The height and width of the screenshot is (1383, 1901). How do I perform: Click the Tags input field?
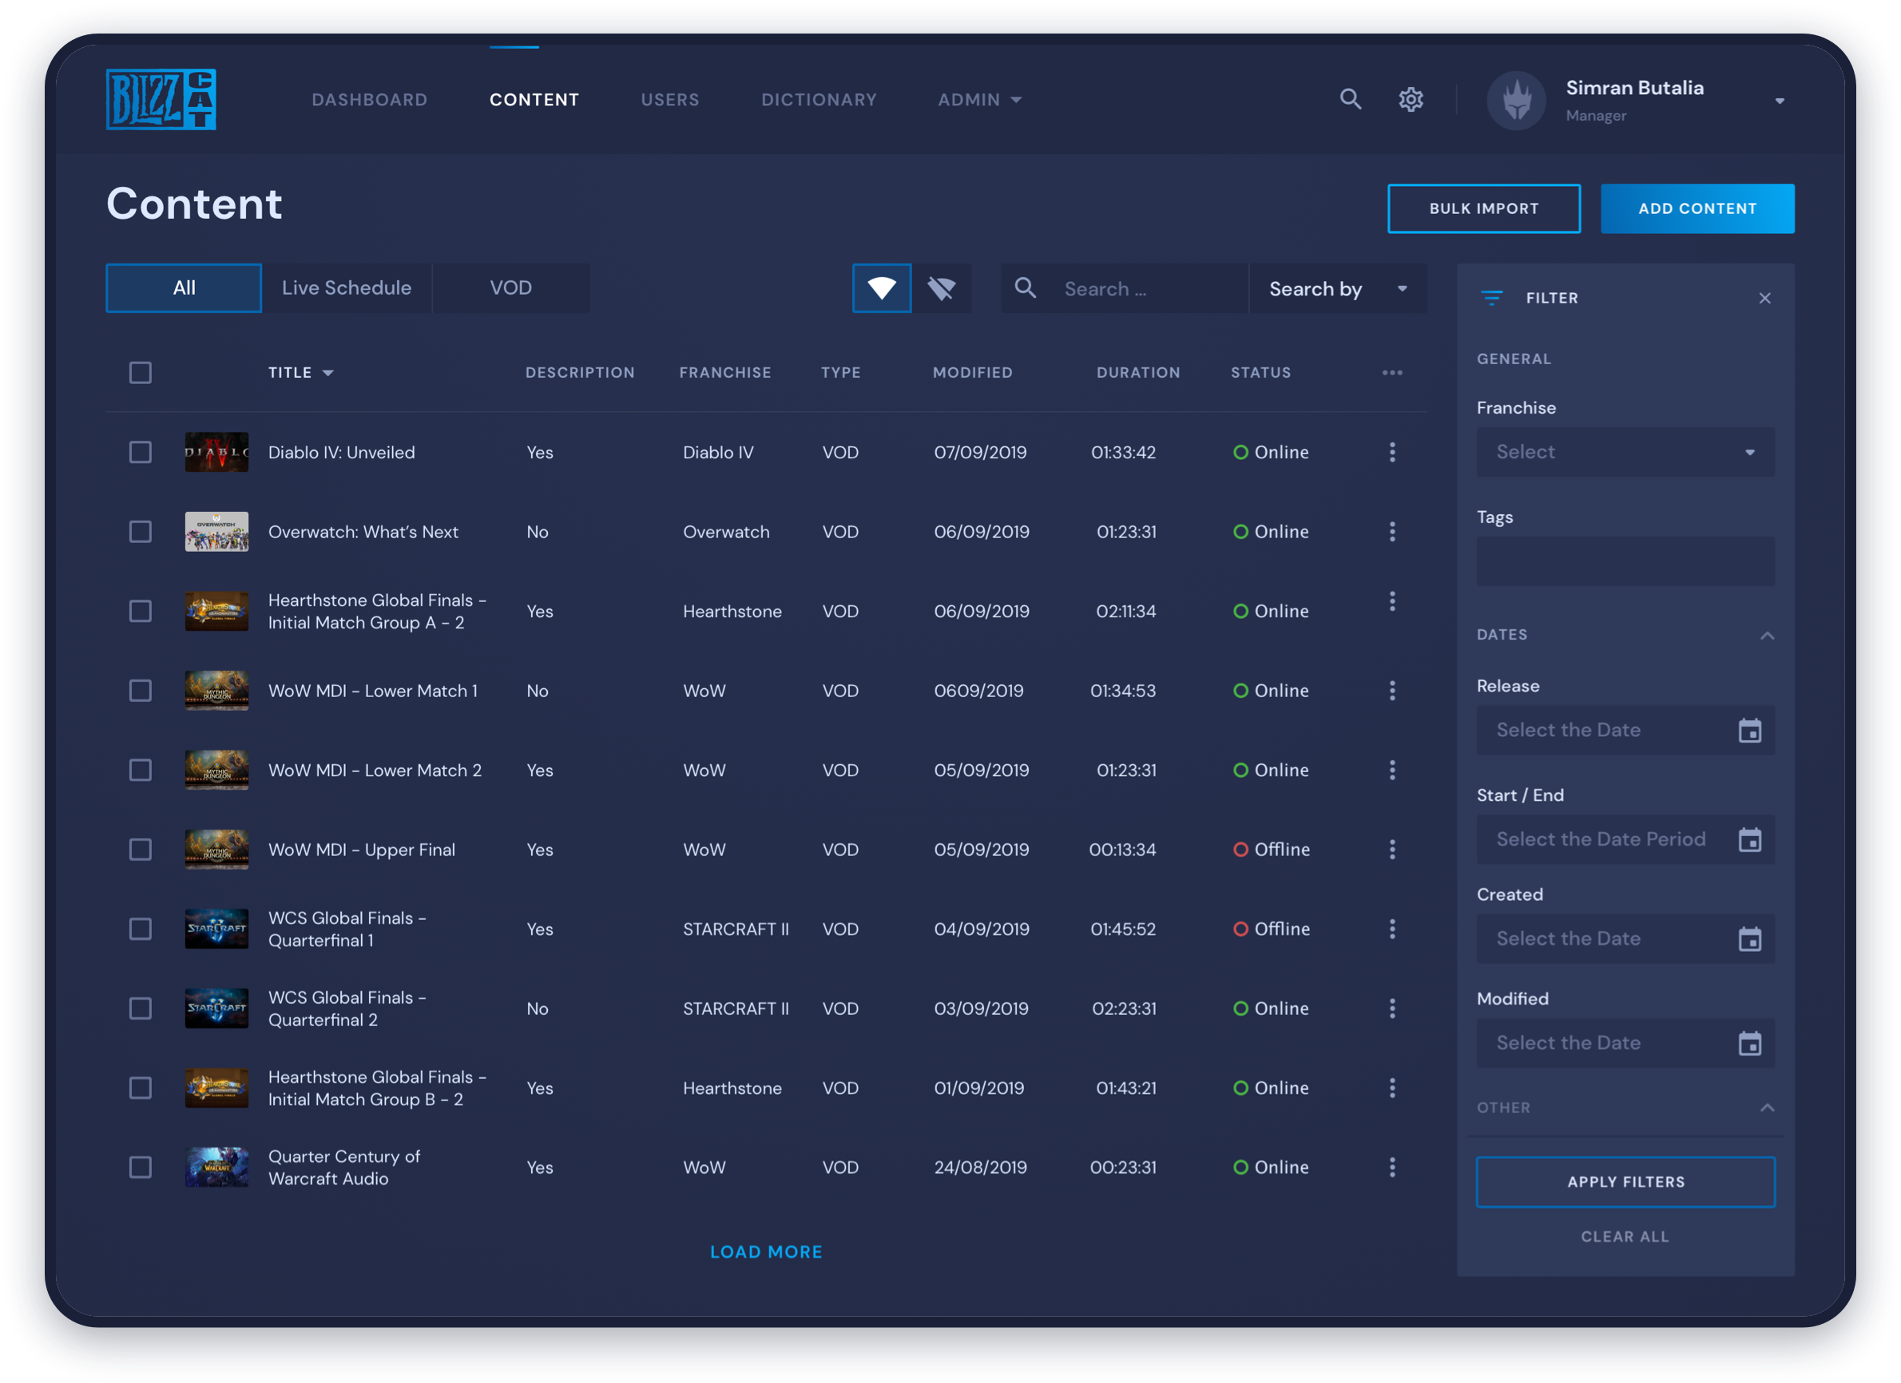[1625, 561]
